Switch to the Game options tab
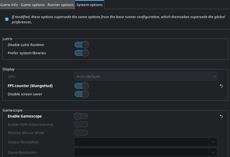Viewport: 230px width, 157px height. (33, 5)
